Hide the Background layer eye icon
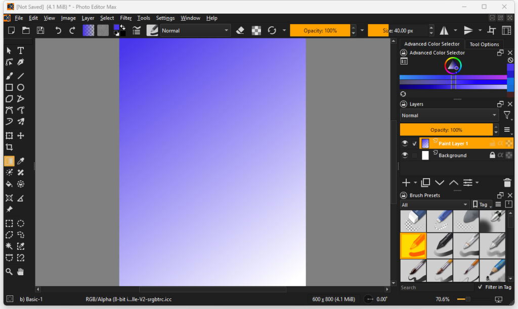The height and width of the screenshot is (309, 518). 405,156
